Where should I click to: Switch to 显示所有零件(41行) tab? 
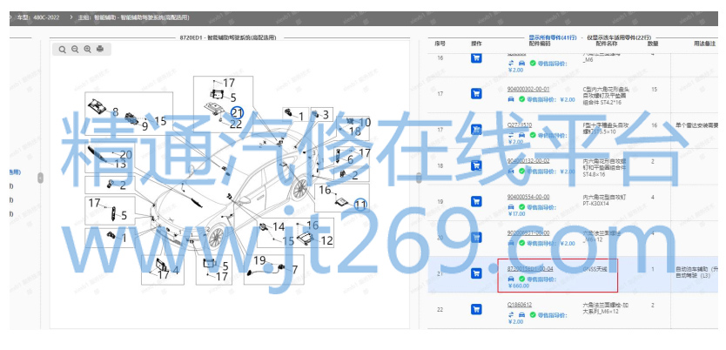coord(553,37)
